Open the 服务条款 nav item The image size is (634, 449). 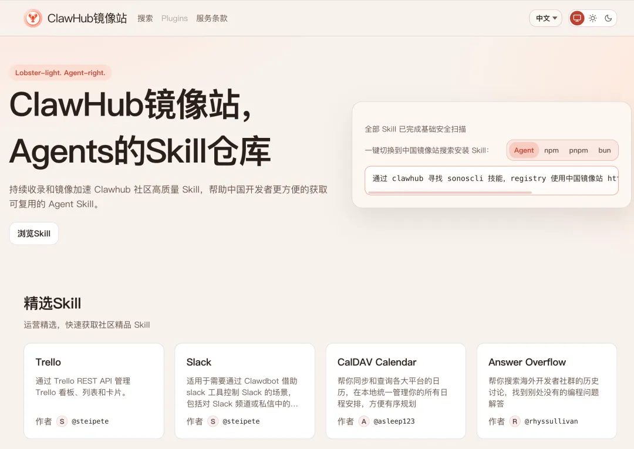coord(212,18)
